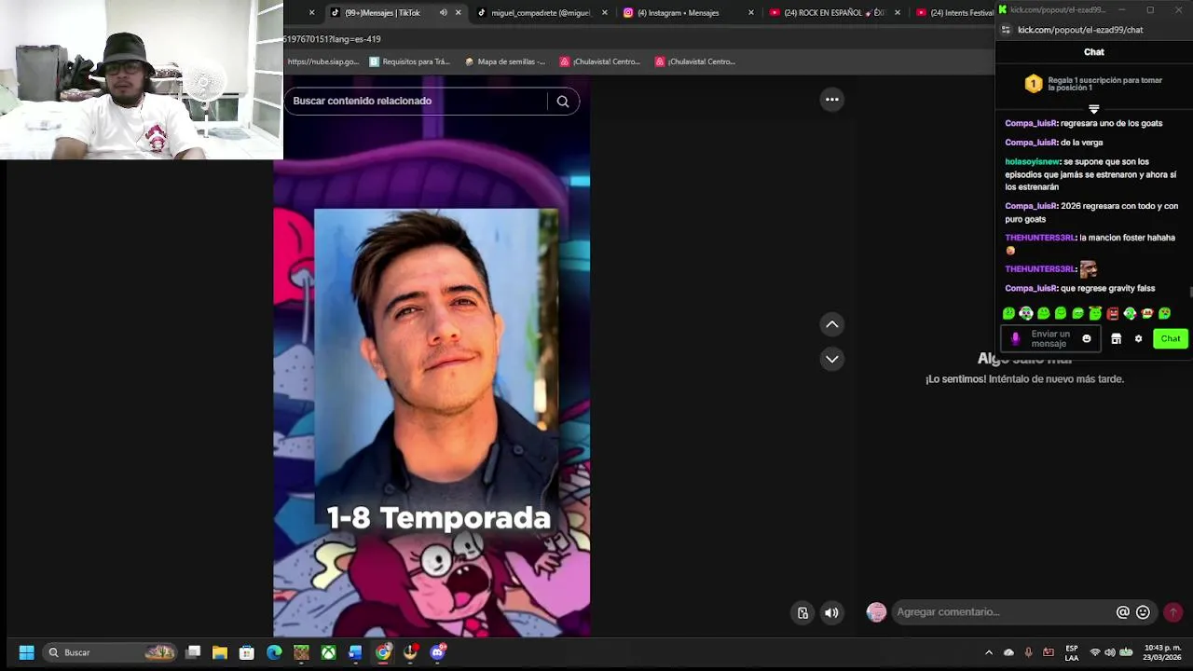This screenshot has width=1193, height=671.
Task: Open the system volume tray icon
Action: tap(1110, 652)
